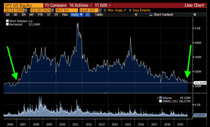Open the Compare menu

tap(56, 5)
